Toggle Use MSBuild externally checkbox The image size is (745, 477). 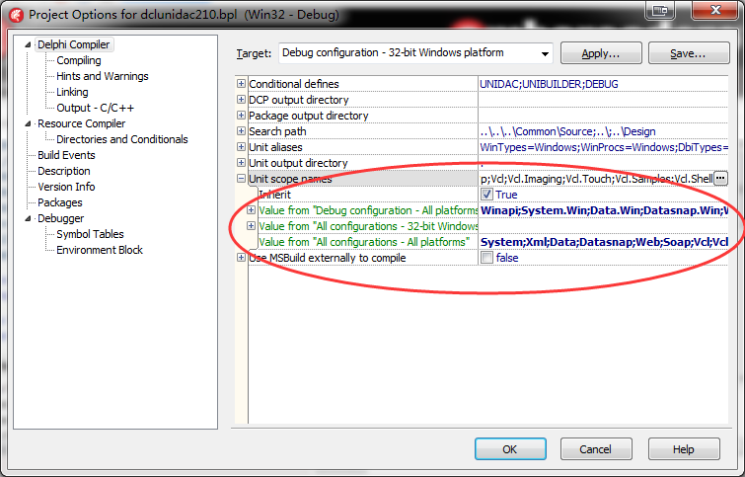486,258
